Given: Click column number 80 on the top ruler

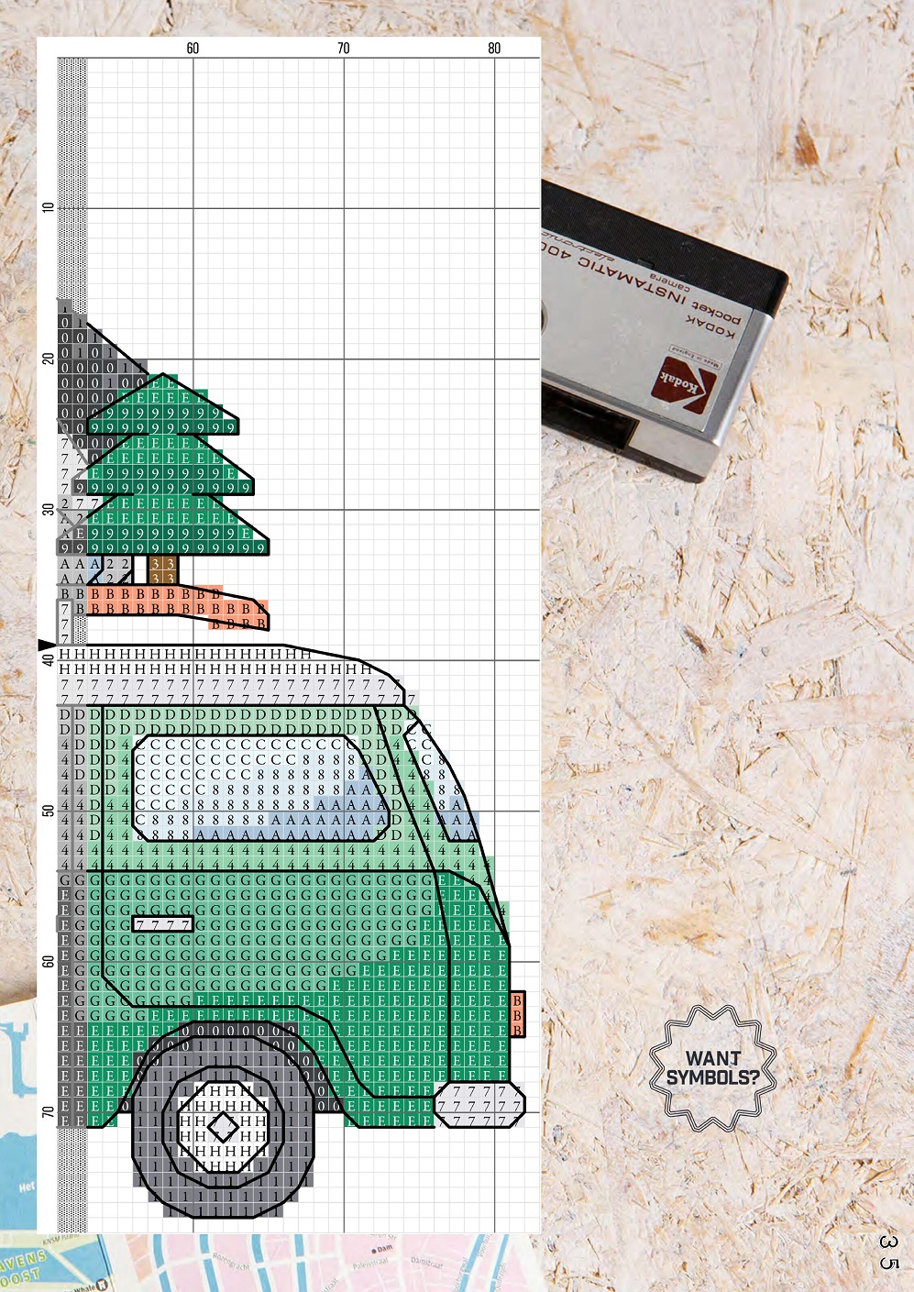Looking at the screenshot, I should [x=494, y=49].
